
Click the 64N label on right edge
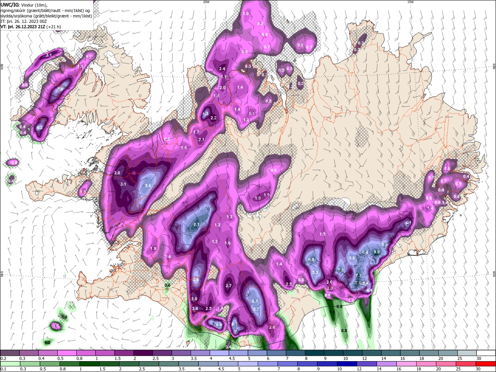(x=494, y=274)
